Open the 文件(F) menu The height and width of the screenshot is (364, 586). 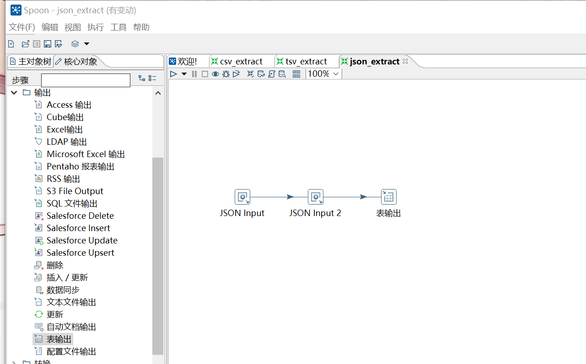click(22, 27)
